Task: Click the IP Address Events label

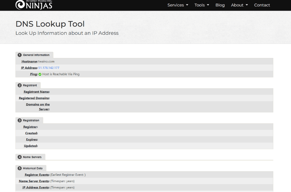Action: pos(36,187)
